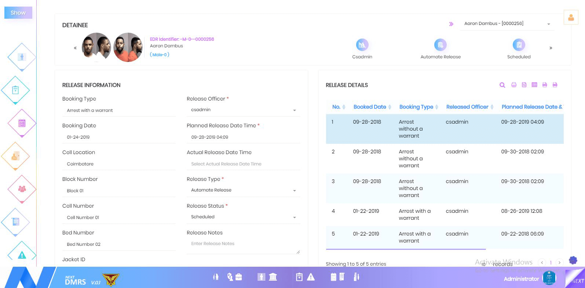Click the courthouse icon in bottom bar
Screen dimensions: 585x288
point(273,277)
